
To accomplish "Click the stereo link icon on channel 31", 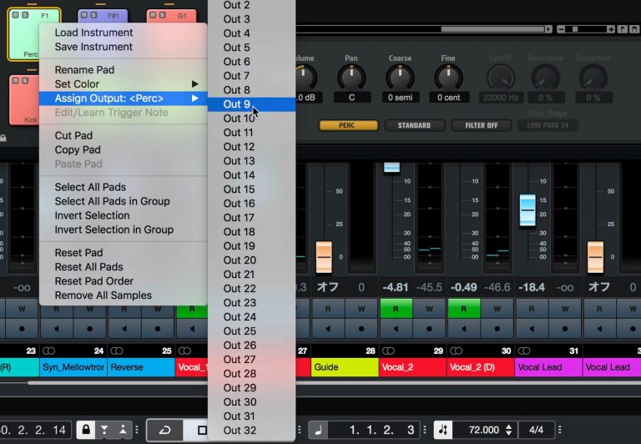I will coord(524,351).
